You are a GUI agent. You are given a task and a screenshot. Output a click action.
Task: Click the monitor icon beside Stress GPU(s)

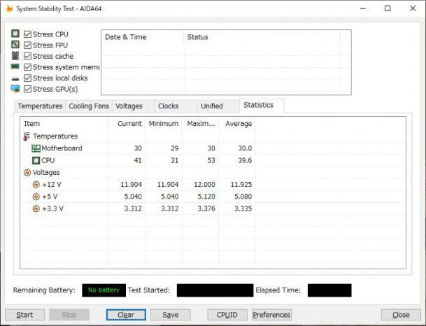click(x=15, y=89)
